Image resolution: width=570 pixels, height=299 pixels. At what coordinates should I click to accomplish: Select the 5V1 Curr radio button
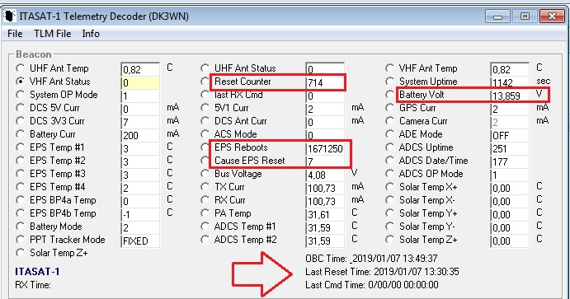pyautogui.click(x=205, y=108)
